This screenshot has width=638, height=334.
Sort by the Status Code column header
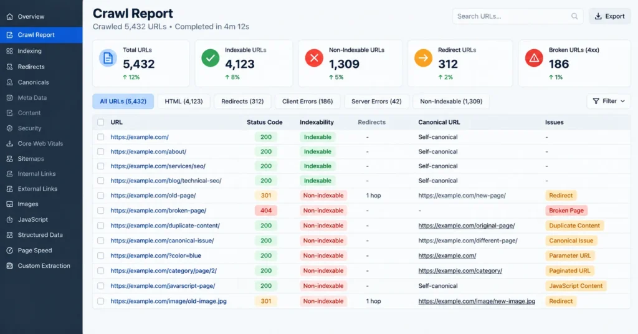264,122
